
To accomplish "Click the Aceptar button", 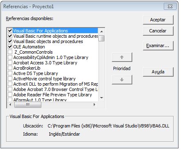I will [158, 20].
